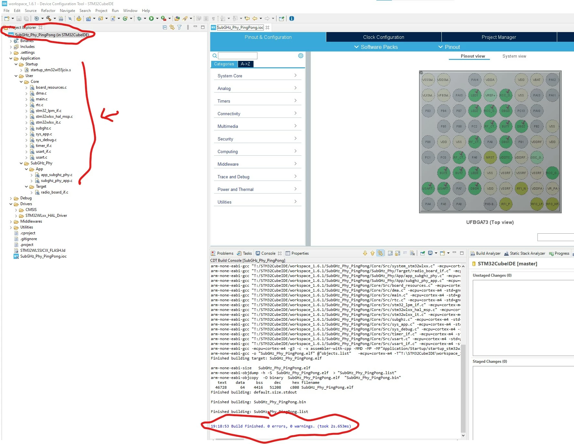
Task: Switch to System view
Action: [x=514, y=56]
